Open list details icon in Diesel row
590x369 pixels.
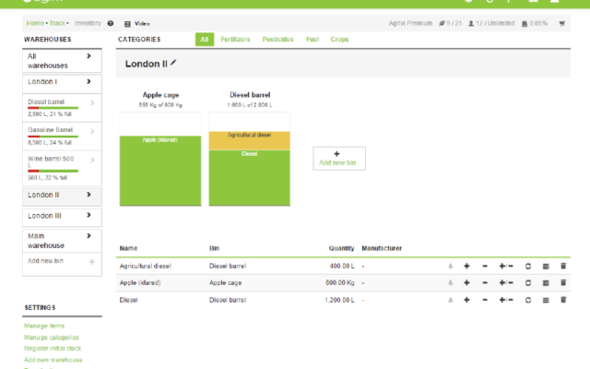point(546,300)
